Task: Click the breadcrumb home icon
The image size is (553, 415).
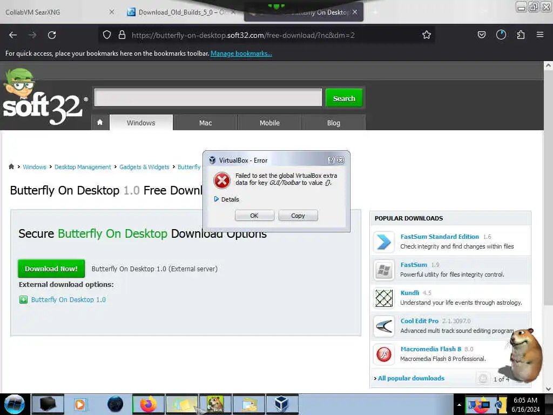Action: pos(11,166)
